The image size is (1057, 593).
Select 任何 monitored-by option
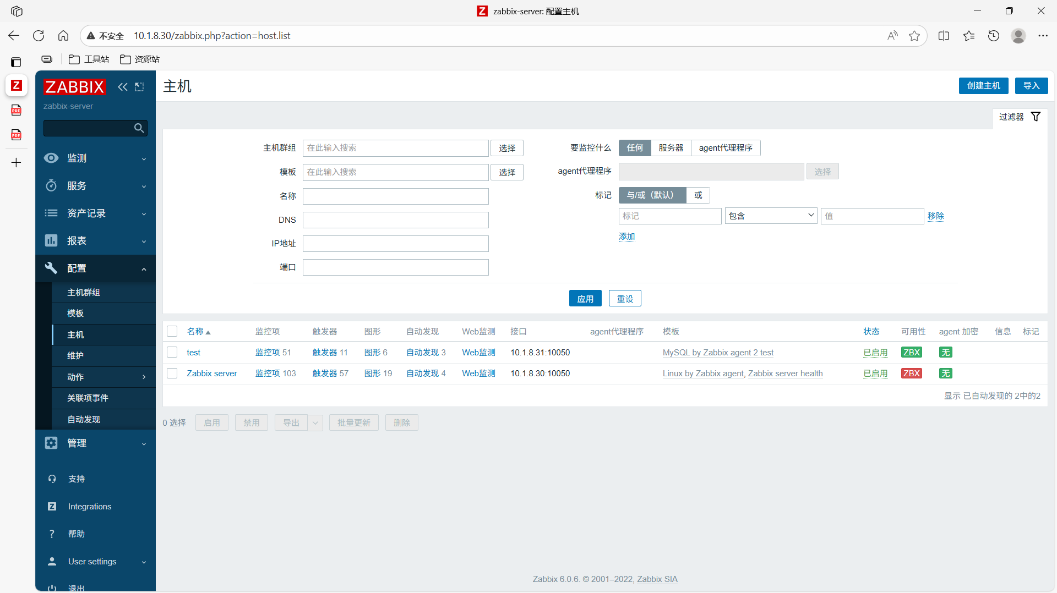point(635,148)
